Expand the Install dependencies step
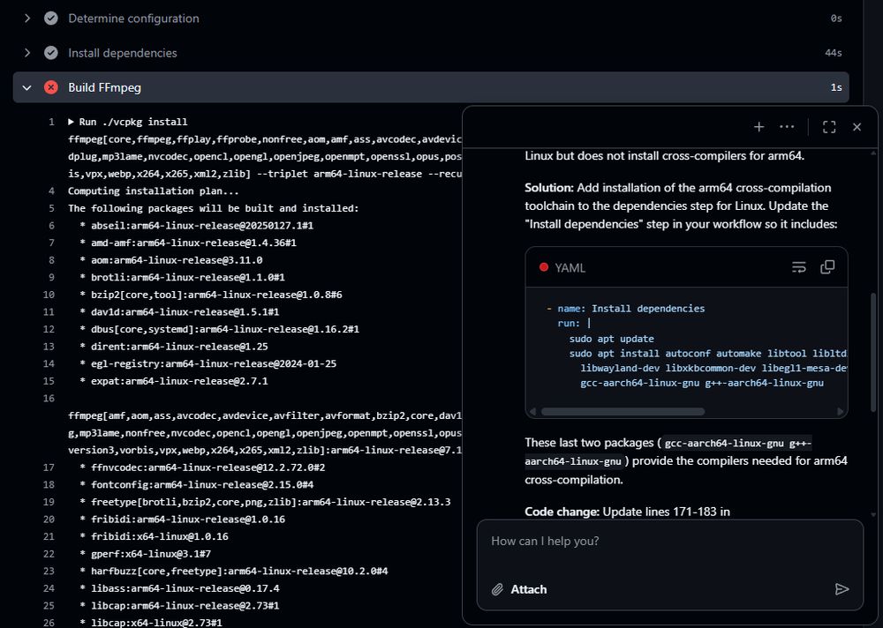Screen dimensions: 883x628 point(26,53)
